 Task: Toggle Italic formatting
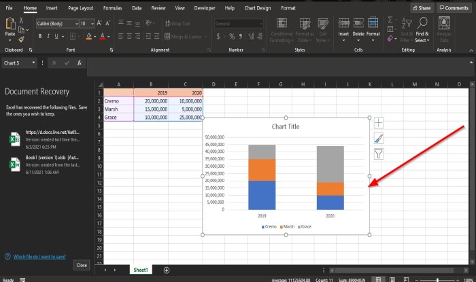click(48, 37)
